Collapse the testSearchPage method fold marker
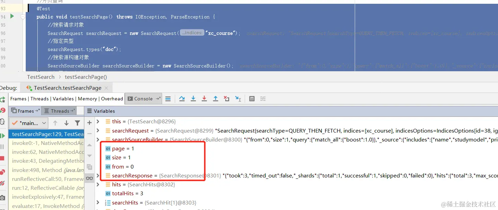The height and width of the screenshot is (210, 498). click(x=23, y=16)
